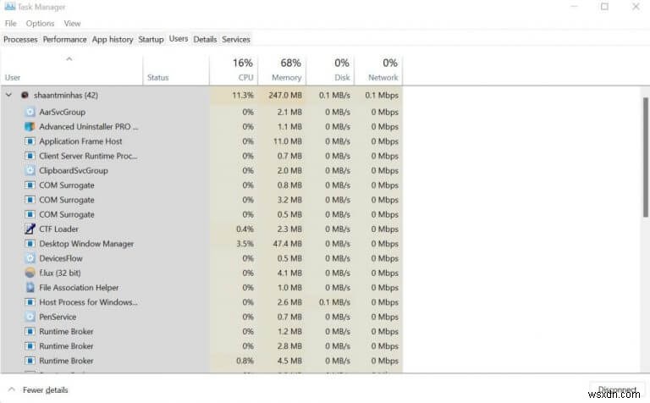Click the Client Server Runtime Proc... text
Screen dimensions: 650x403
[x=88, y=156]
